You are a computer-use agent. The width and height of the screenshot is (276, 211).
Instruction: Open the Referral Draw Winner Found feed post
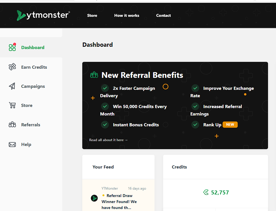click(x=119, y=202)
